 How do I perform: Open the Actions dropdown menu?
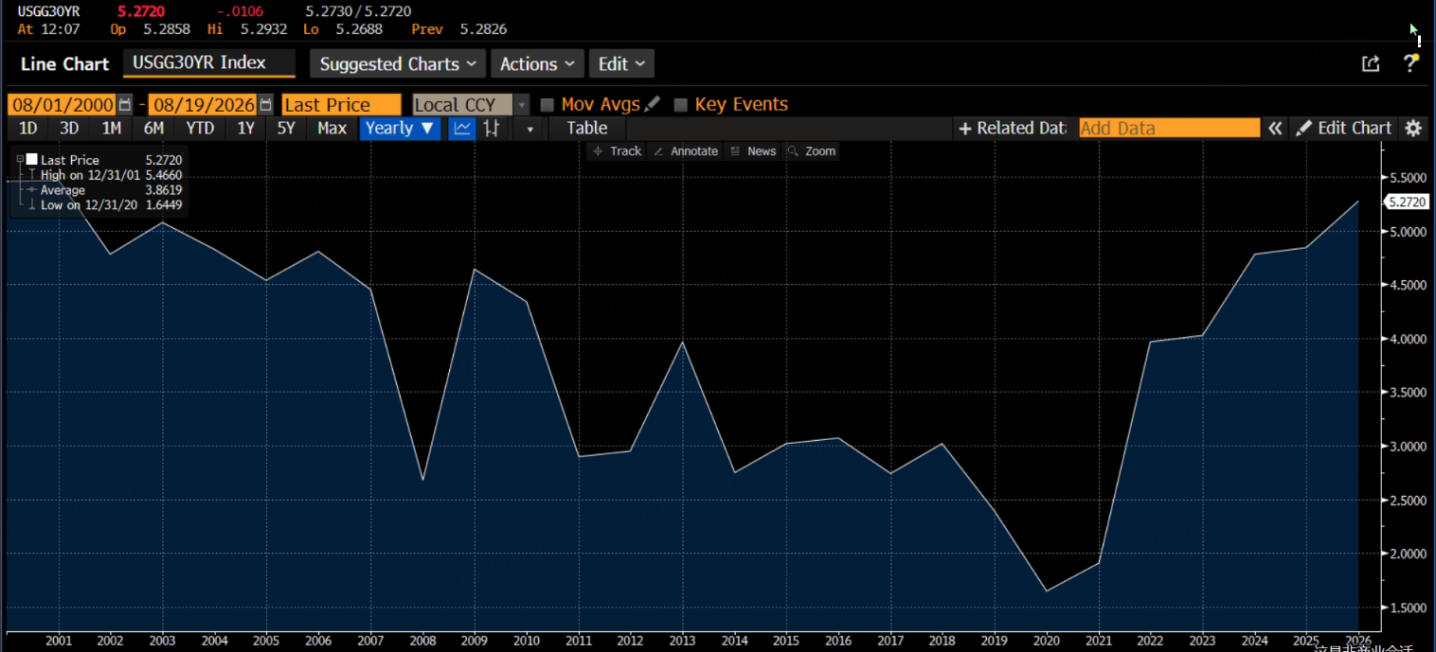pyautogui.click(x=537, y=64)
